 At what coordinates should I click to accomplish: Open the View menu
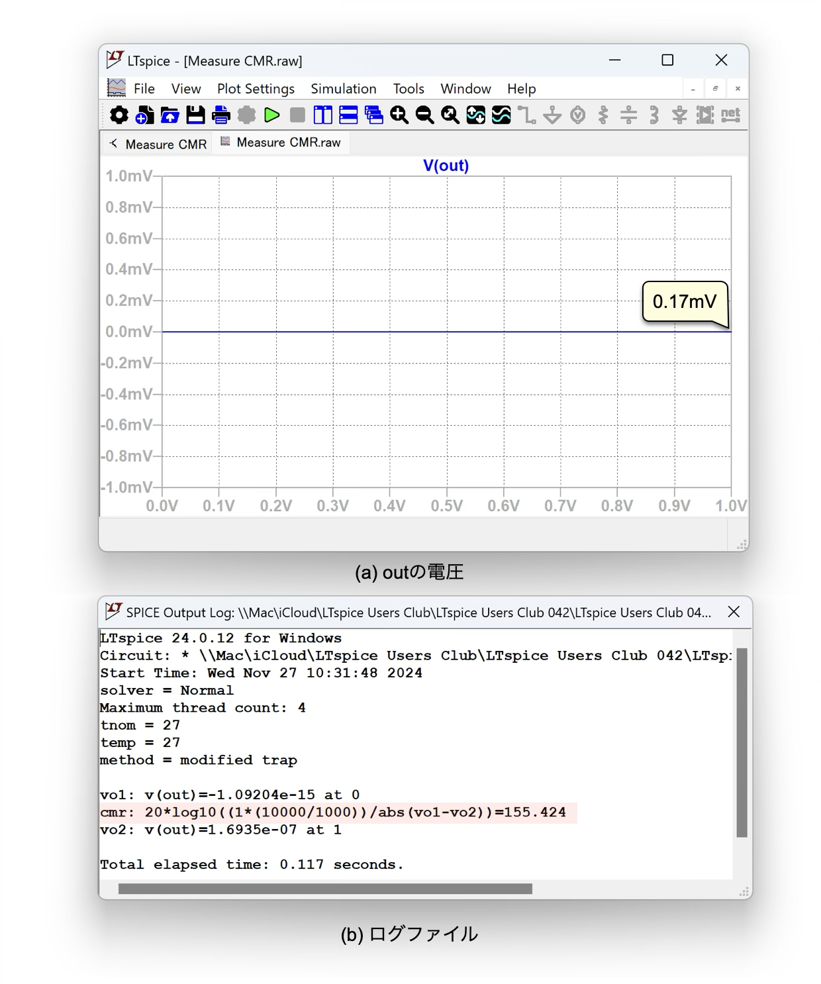click(x=186, y=89)
